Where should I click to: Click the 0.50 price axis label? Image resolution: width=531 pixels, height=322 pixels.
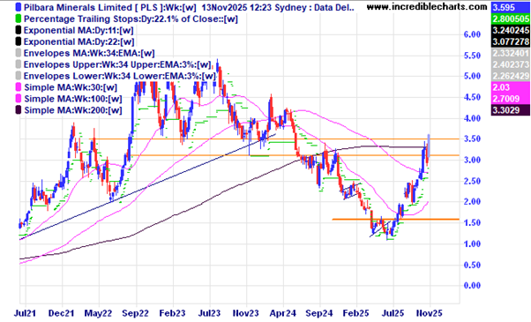[472, 265]
